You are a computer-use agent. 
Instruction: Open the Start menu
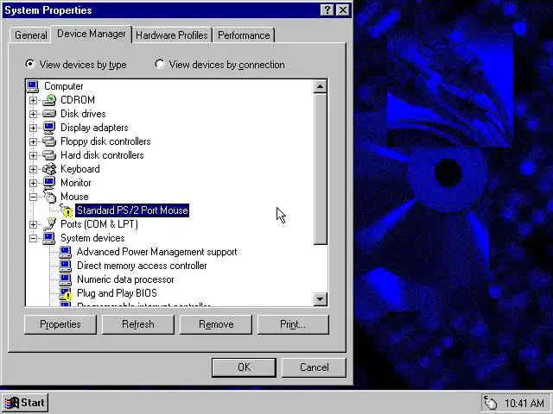pos(25,403)
